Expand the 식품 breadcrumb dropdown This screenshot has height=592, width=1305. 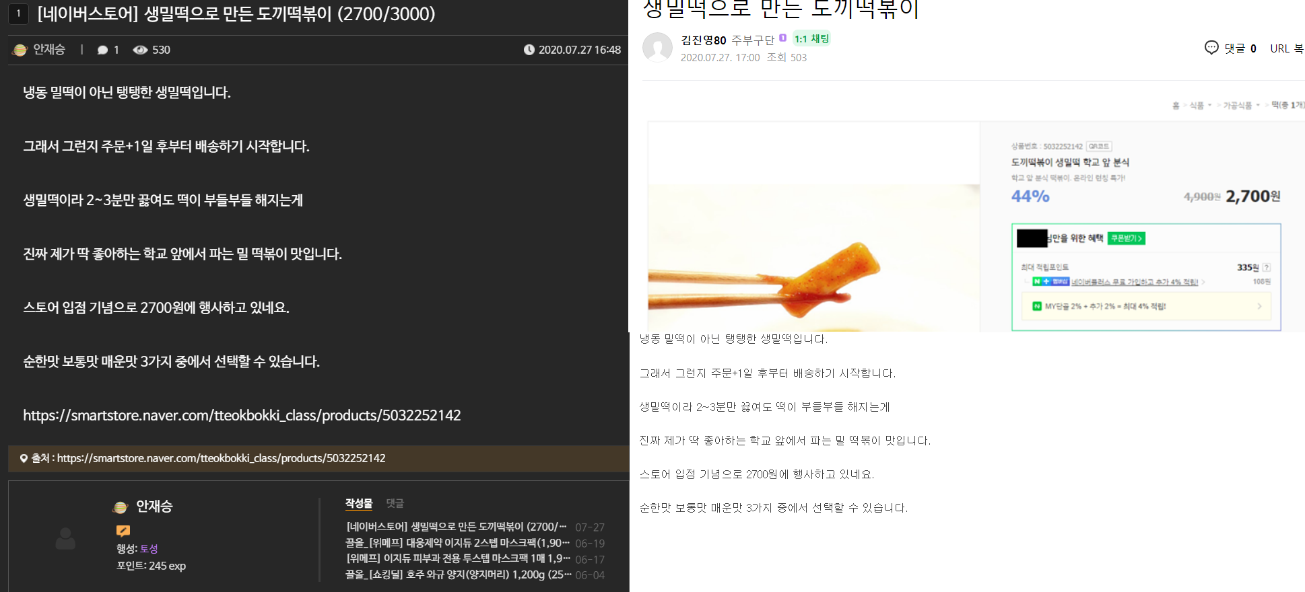[1209, 106]
